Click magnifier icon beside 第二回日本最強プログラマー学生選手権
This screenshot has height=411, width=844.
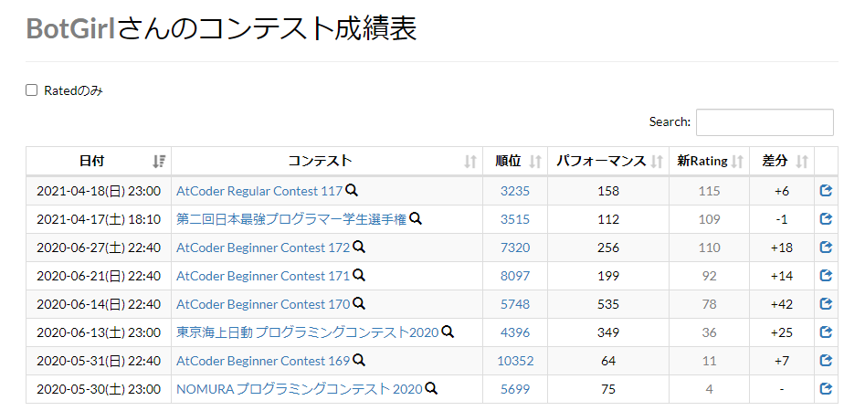415,218
